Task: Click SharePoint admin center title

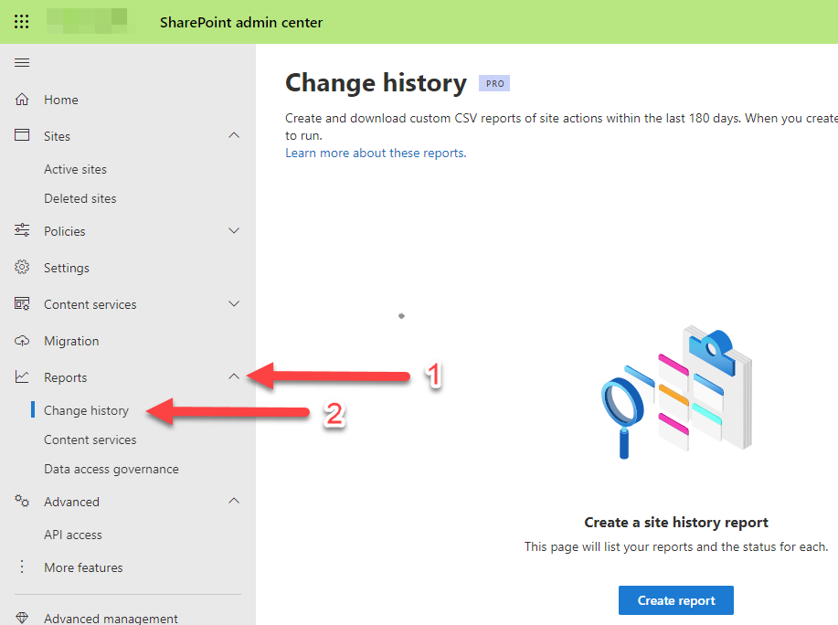Action: pos(241,23)
